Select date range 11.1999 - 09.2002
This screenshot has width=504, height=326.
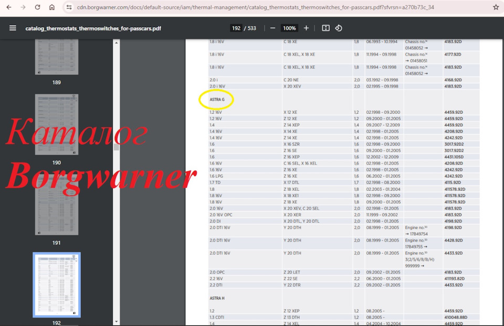[382, 215]
